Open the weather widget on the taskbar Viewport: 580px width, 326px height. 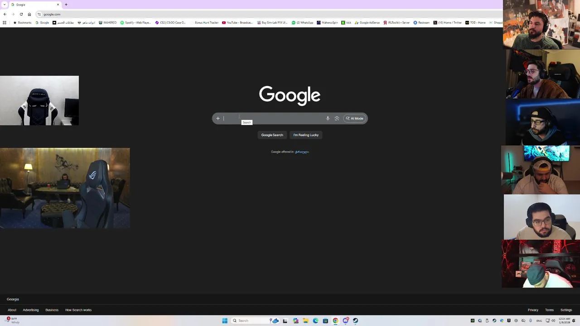(13, 321)
